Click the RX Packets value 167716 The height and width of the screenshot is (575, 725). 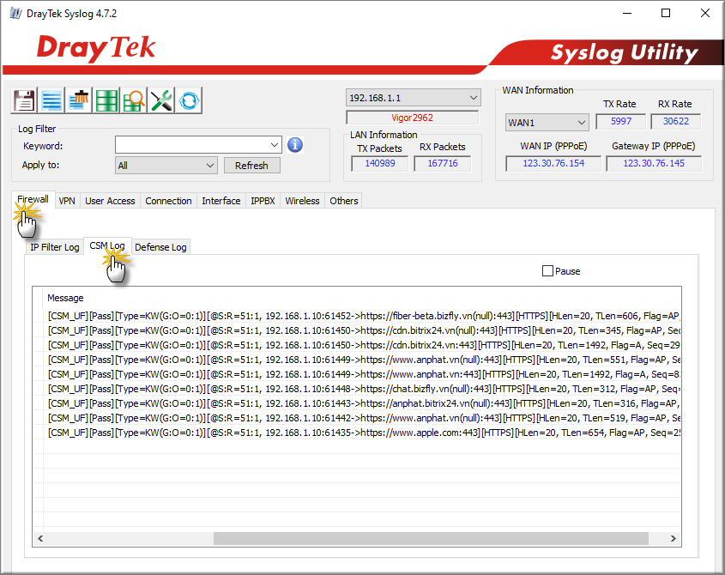tap(443, 163)
